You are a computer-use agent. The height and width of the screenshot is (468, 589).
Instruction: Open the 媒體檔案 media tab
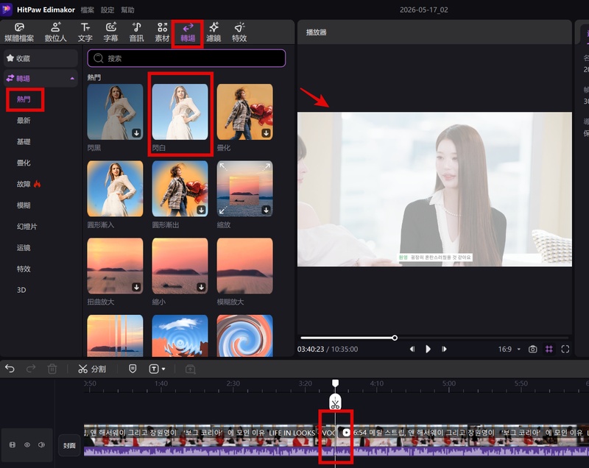[x=19, y=32]
